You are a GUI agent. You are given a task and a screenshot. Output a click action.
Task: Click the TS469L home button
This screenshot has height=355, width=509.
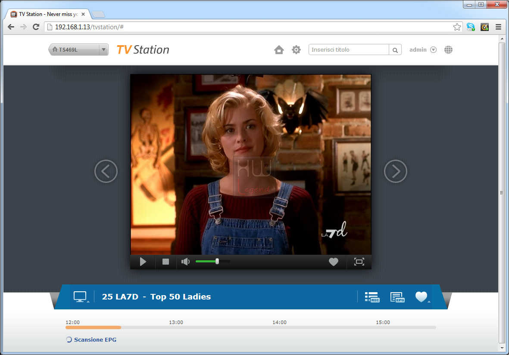74,49
